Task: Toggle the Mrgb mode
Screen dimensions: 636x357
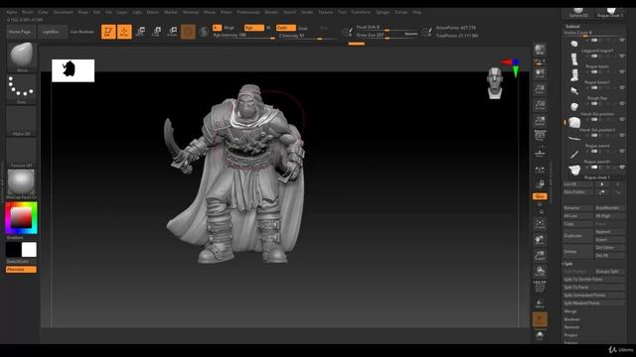Action: (x=230, y=28)
